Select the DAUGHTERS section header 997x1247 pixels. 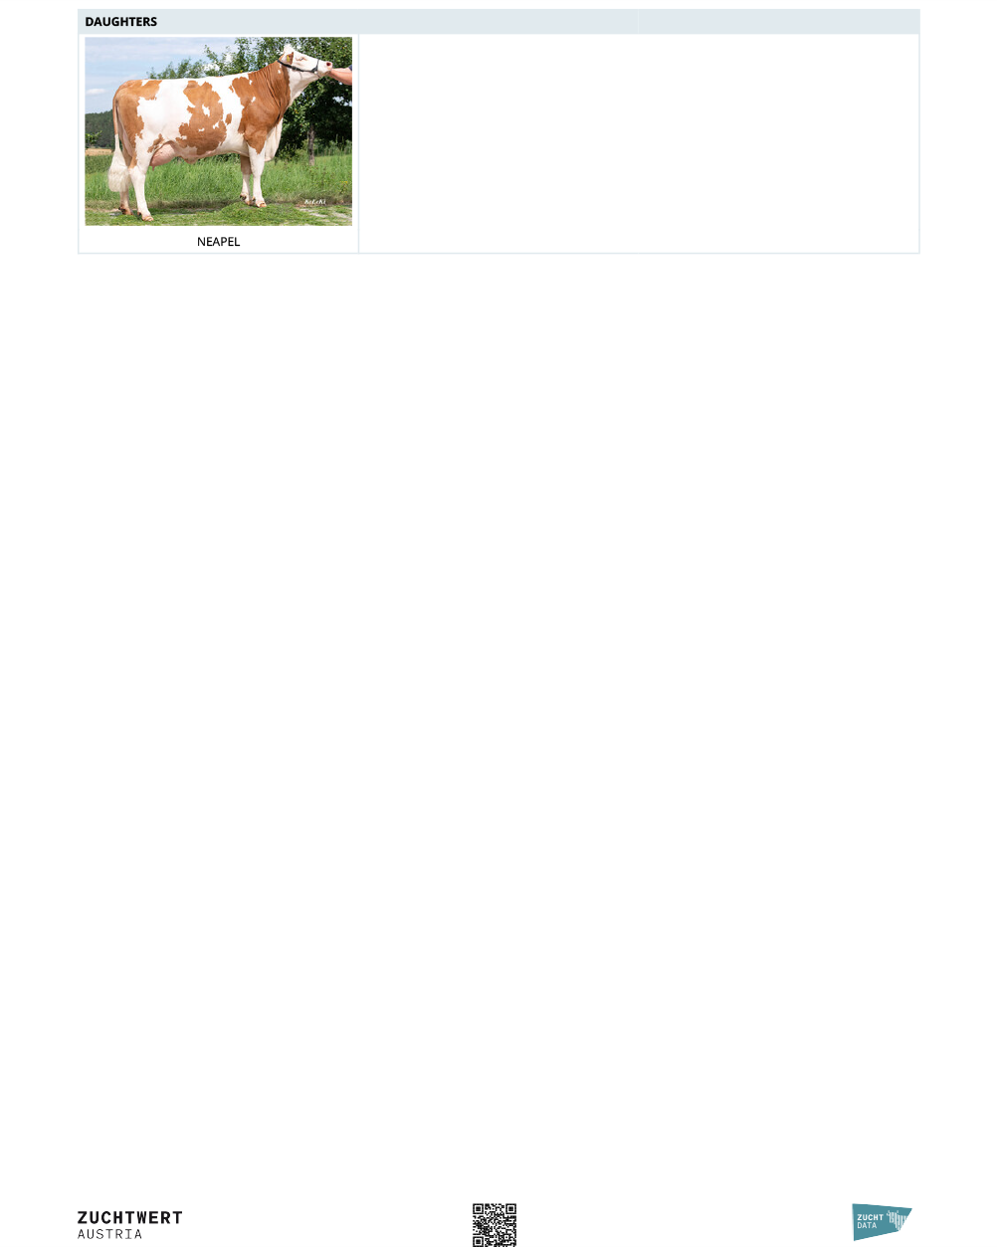click(121, 21)
